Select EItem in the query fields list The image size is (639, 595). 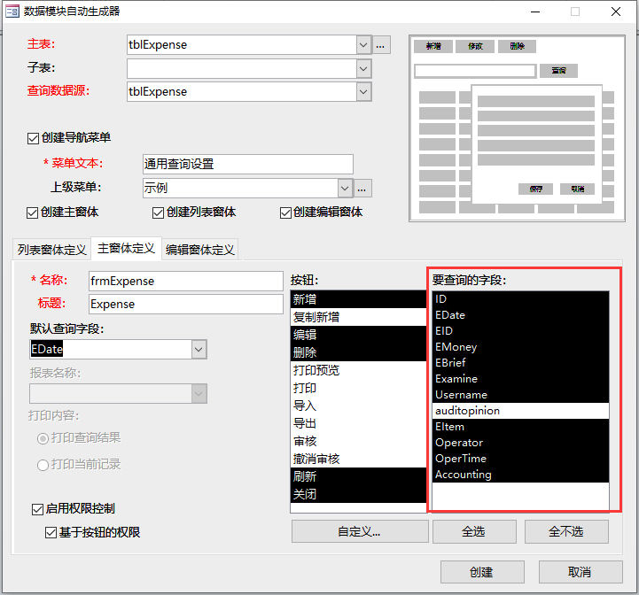[520, 427]
